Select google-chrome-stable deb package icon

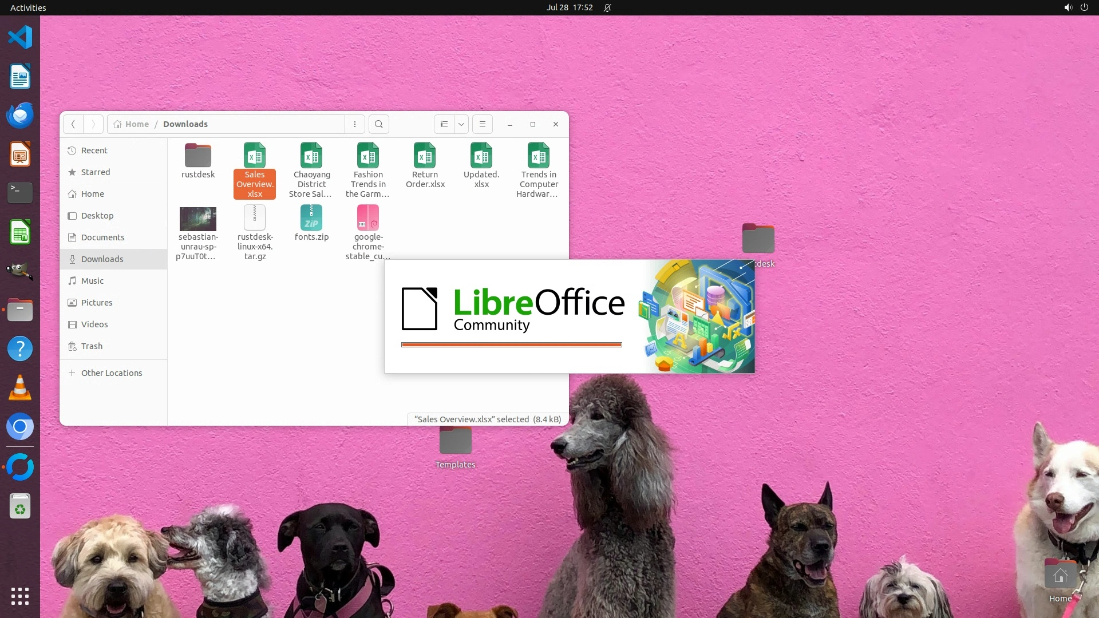368,218
